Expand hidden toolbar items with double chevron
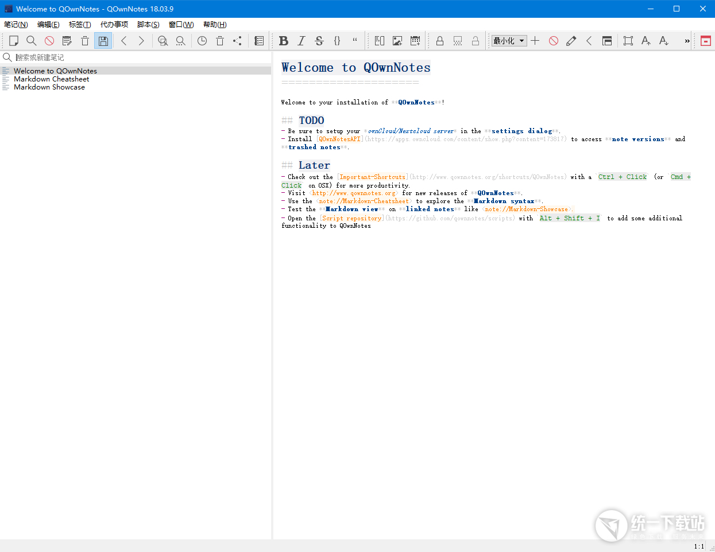 click(x=687, y=41)
